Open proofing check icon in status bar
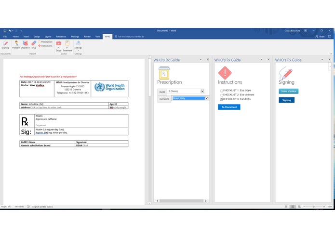Viewport: 335px width, 238px height. (x=28, y=207)
